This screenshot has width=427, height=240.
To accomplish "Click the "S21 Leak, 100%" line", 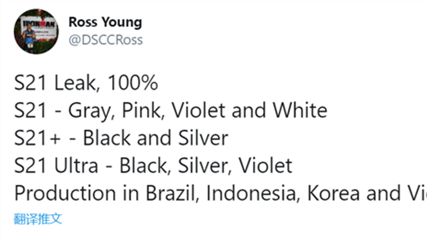I will pos(86,83).
